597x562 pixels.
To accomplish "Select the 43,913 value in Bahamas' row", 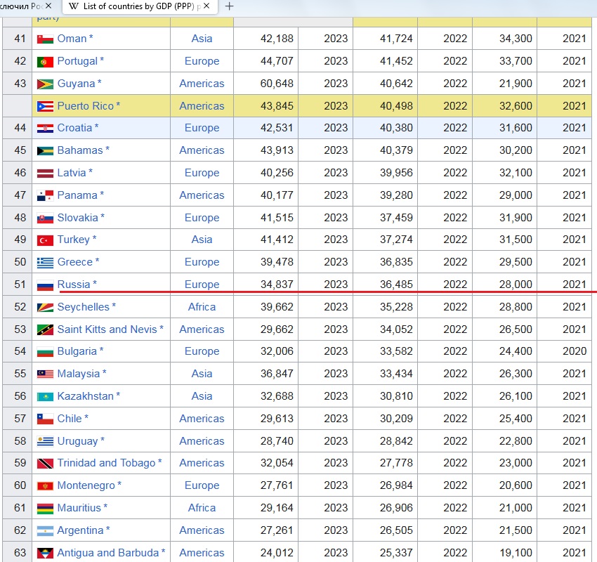I will coord(277,150).
